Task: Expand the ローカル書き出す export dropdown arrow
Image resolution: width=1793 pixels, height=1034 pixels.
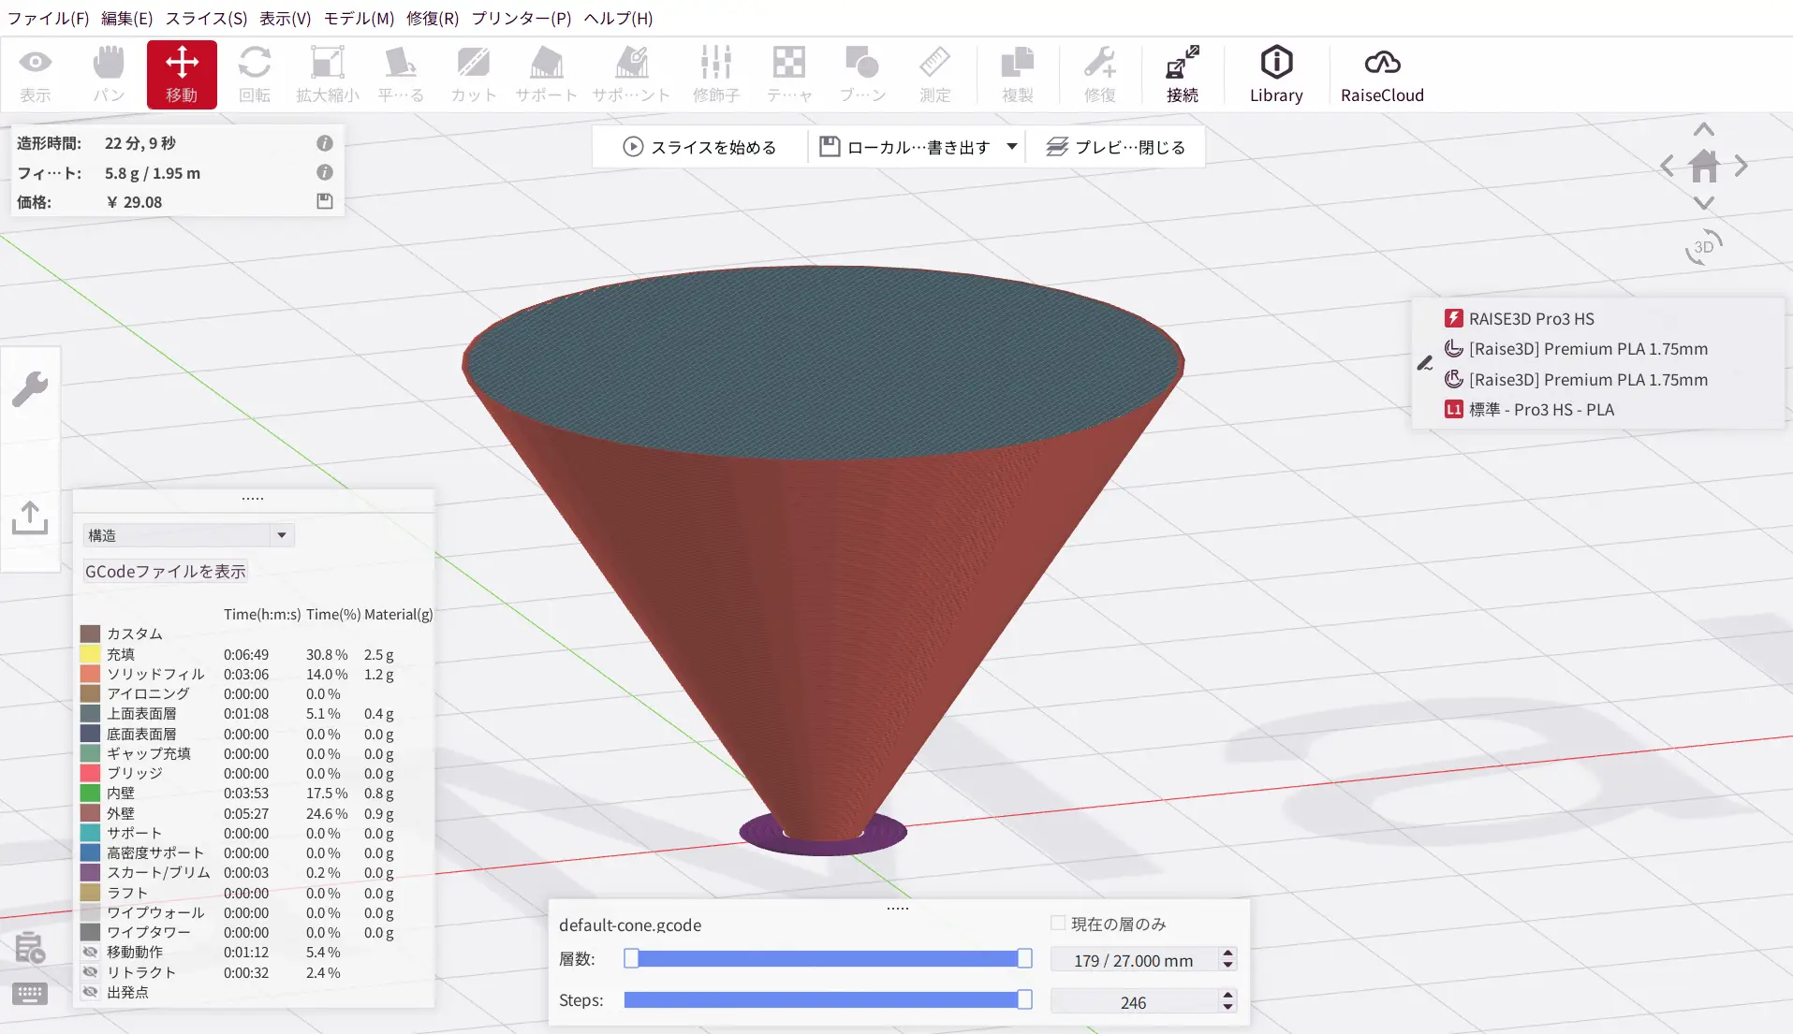Action: 1012,147
